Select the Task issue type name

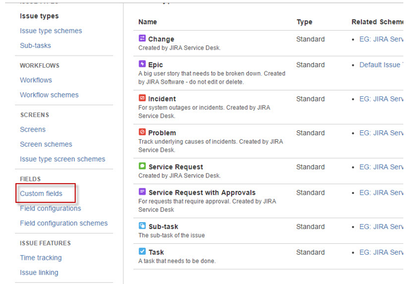[x=156, y=252]
